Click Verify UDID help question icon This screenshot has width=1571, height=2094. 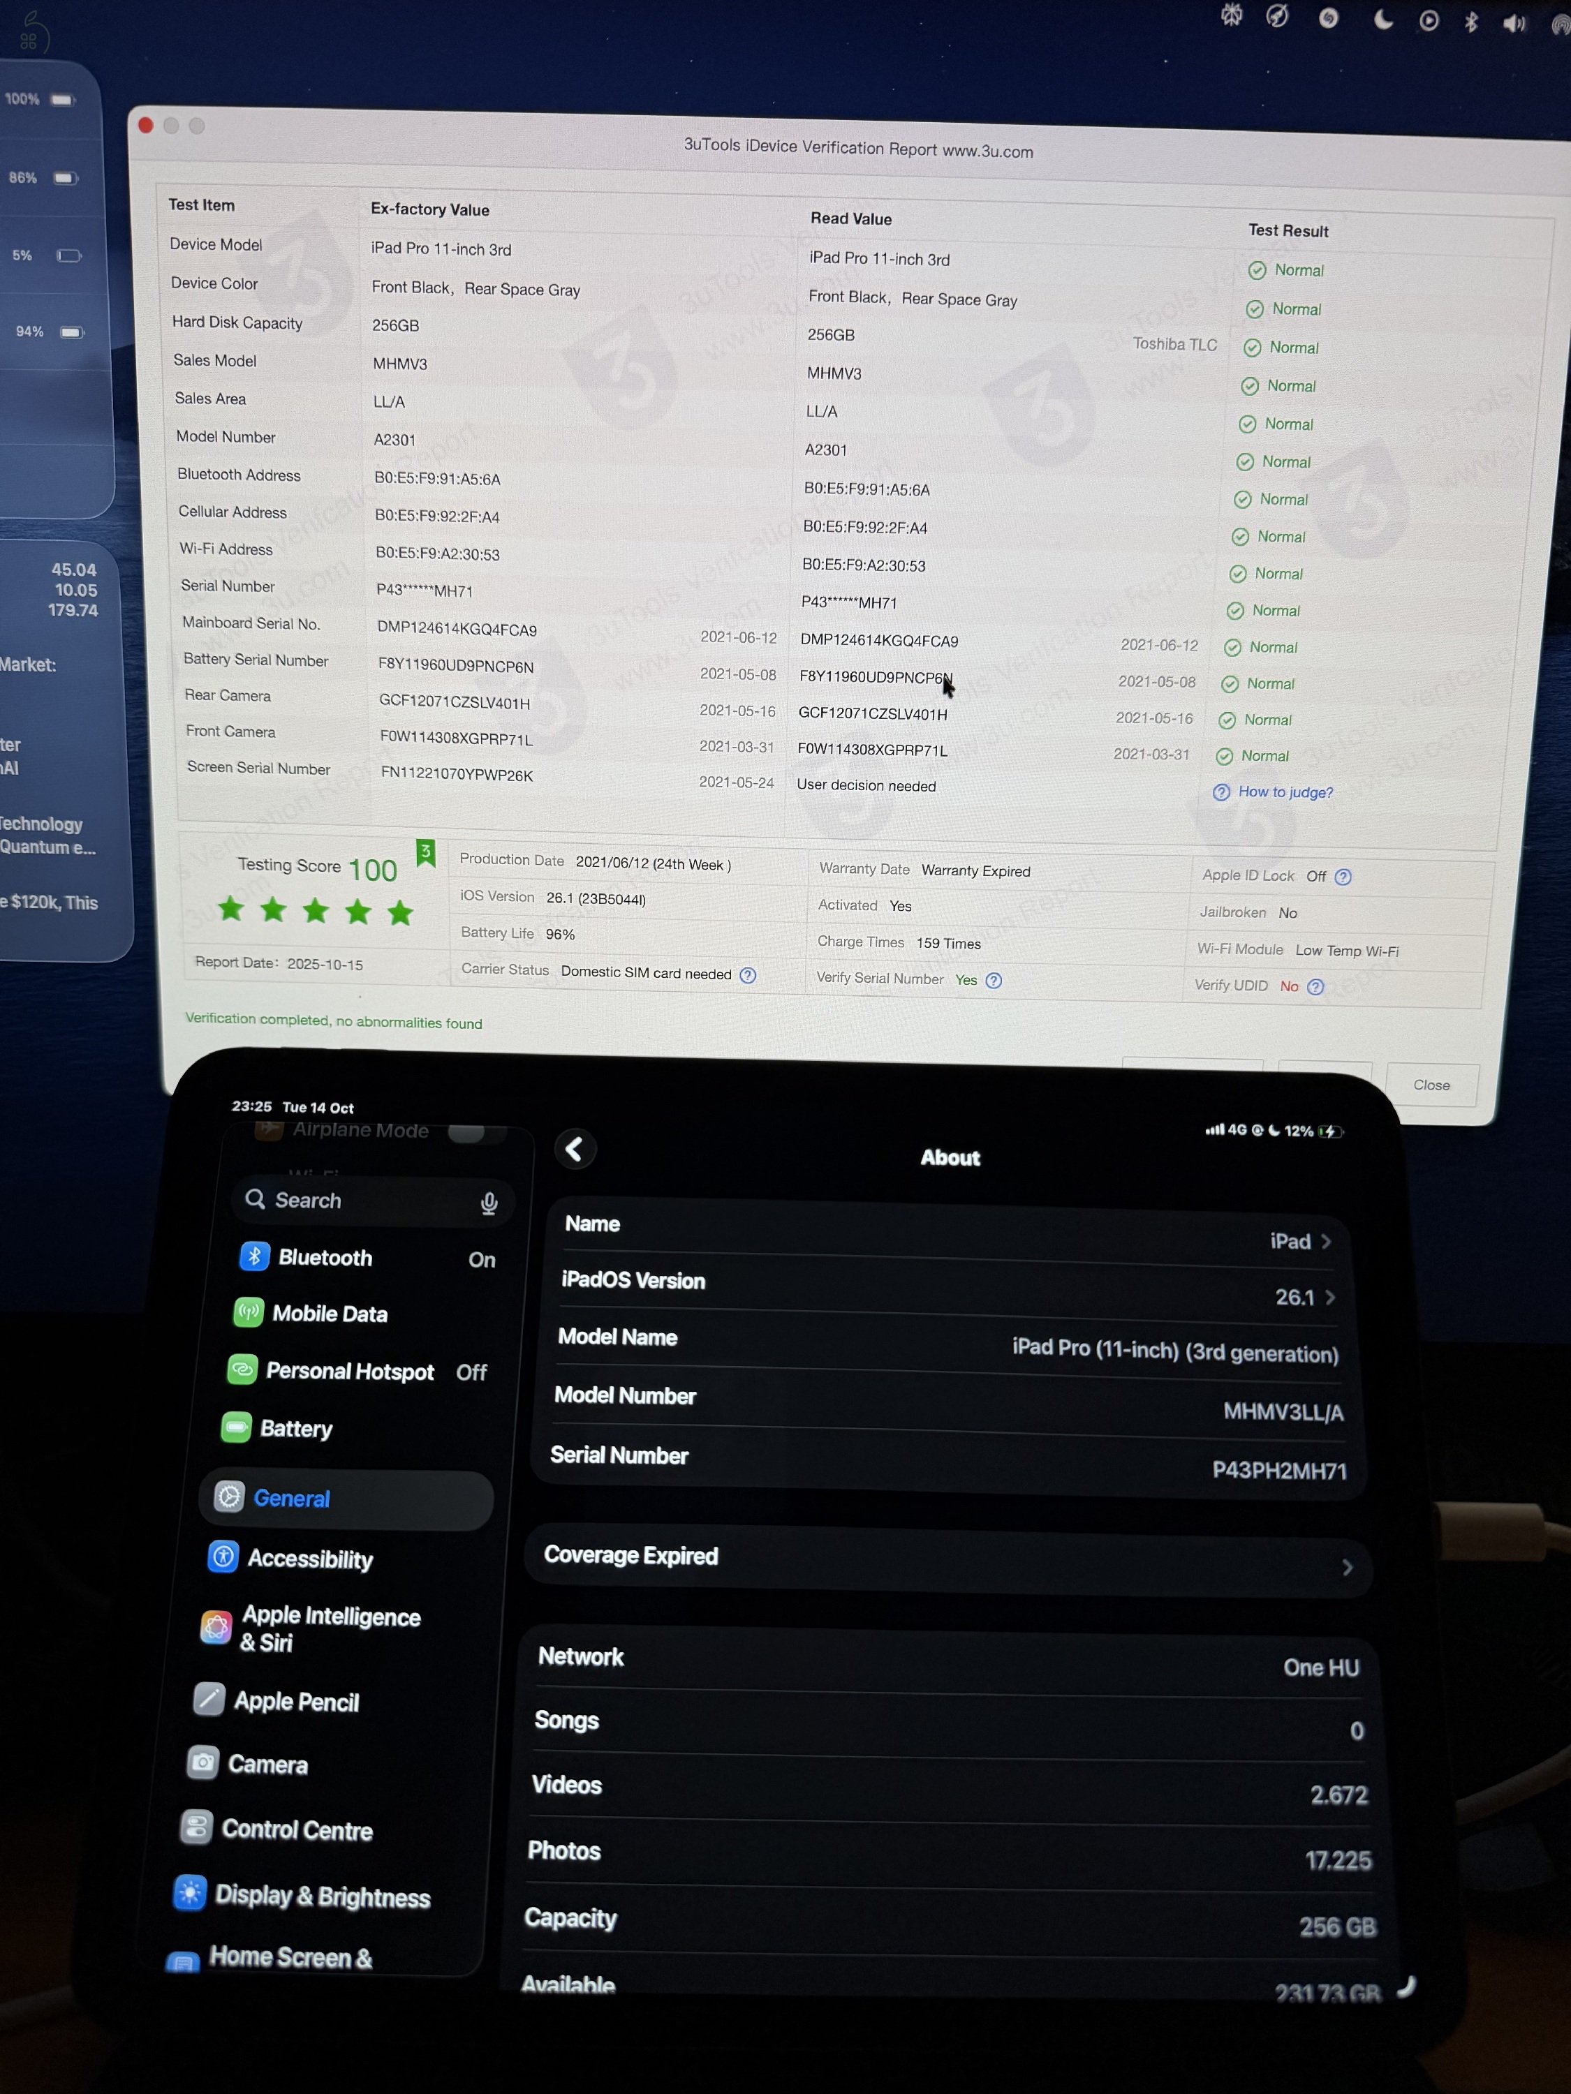click(1314, 986)
